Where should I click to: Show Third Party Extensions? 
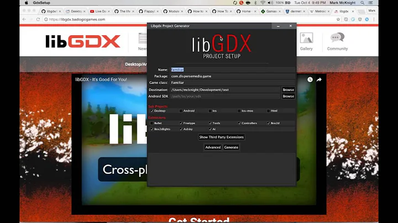coord(221,137)
